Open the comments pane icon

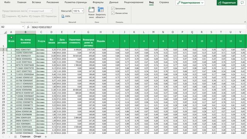242,3
